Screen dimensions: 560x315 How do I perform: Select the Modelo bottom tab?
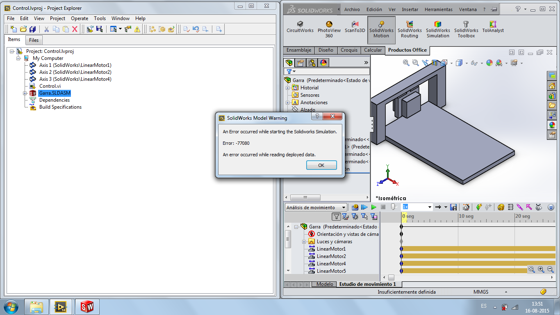tap(325, 284)
